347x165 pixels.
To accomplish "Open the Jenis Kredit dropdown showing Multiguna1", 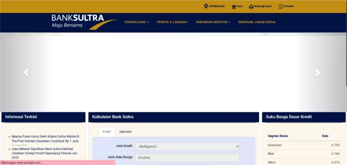I will [187, 146].
